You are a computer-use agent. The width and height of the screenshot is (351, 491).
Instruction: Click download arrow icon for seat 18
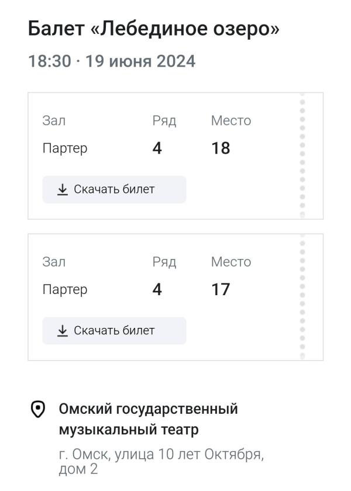coord(63,190)
